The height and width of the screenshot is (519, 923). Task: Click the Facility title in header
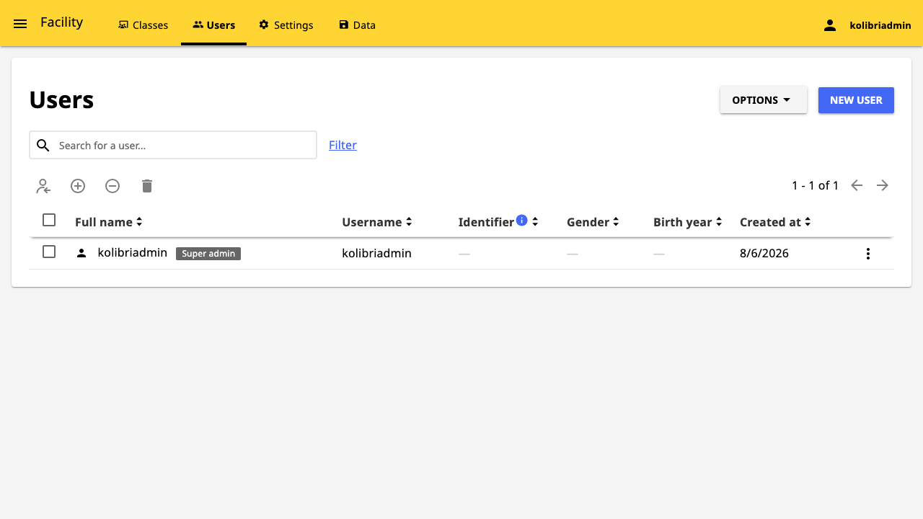62,22
